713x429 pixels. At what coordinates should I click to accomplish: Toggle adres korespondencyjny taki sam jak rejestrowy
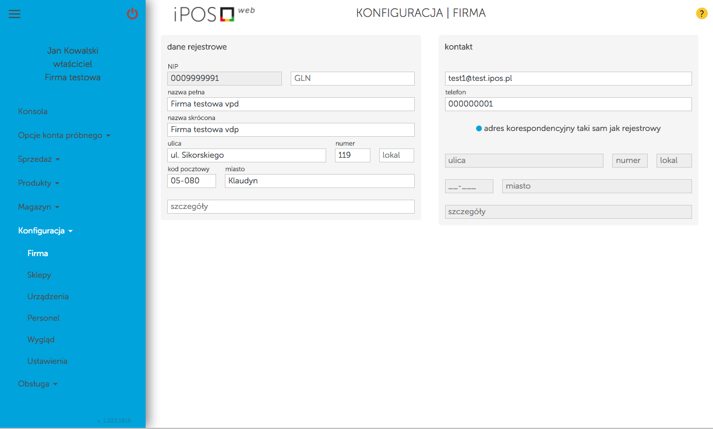(x=479, y=127)
